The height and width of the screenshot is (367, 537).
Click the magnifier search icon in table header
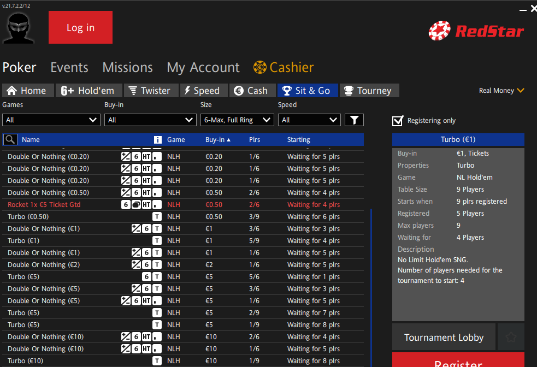pos(10,140)
